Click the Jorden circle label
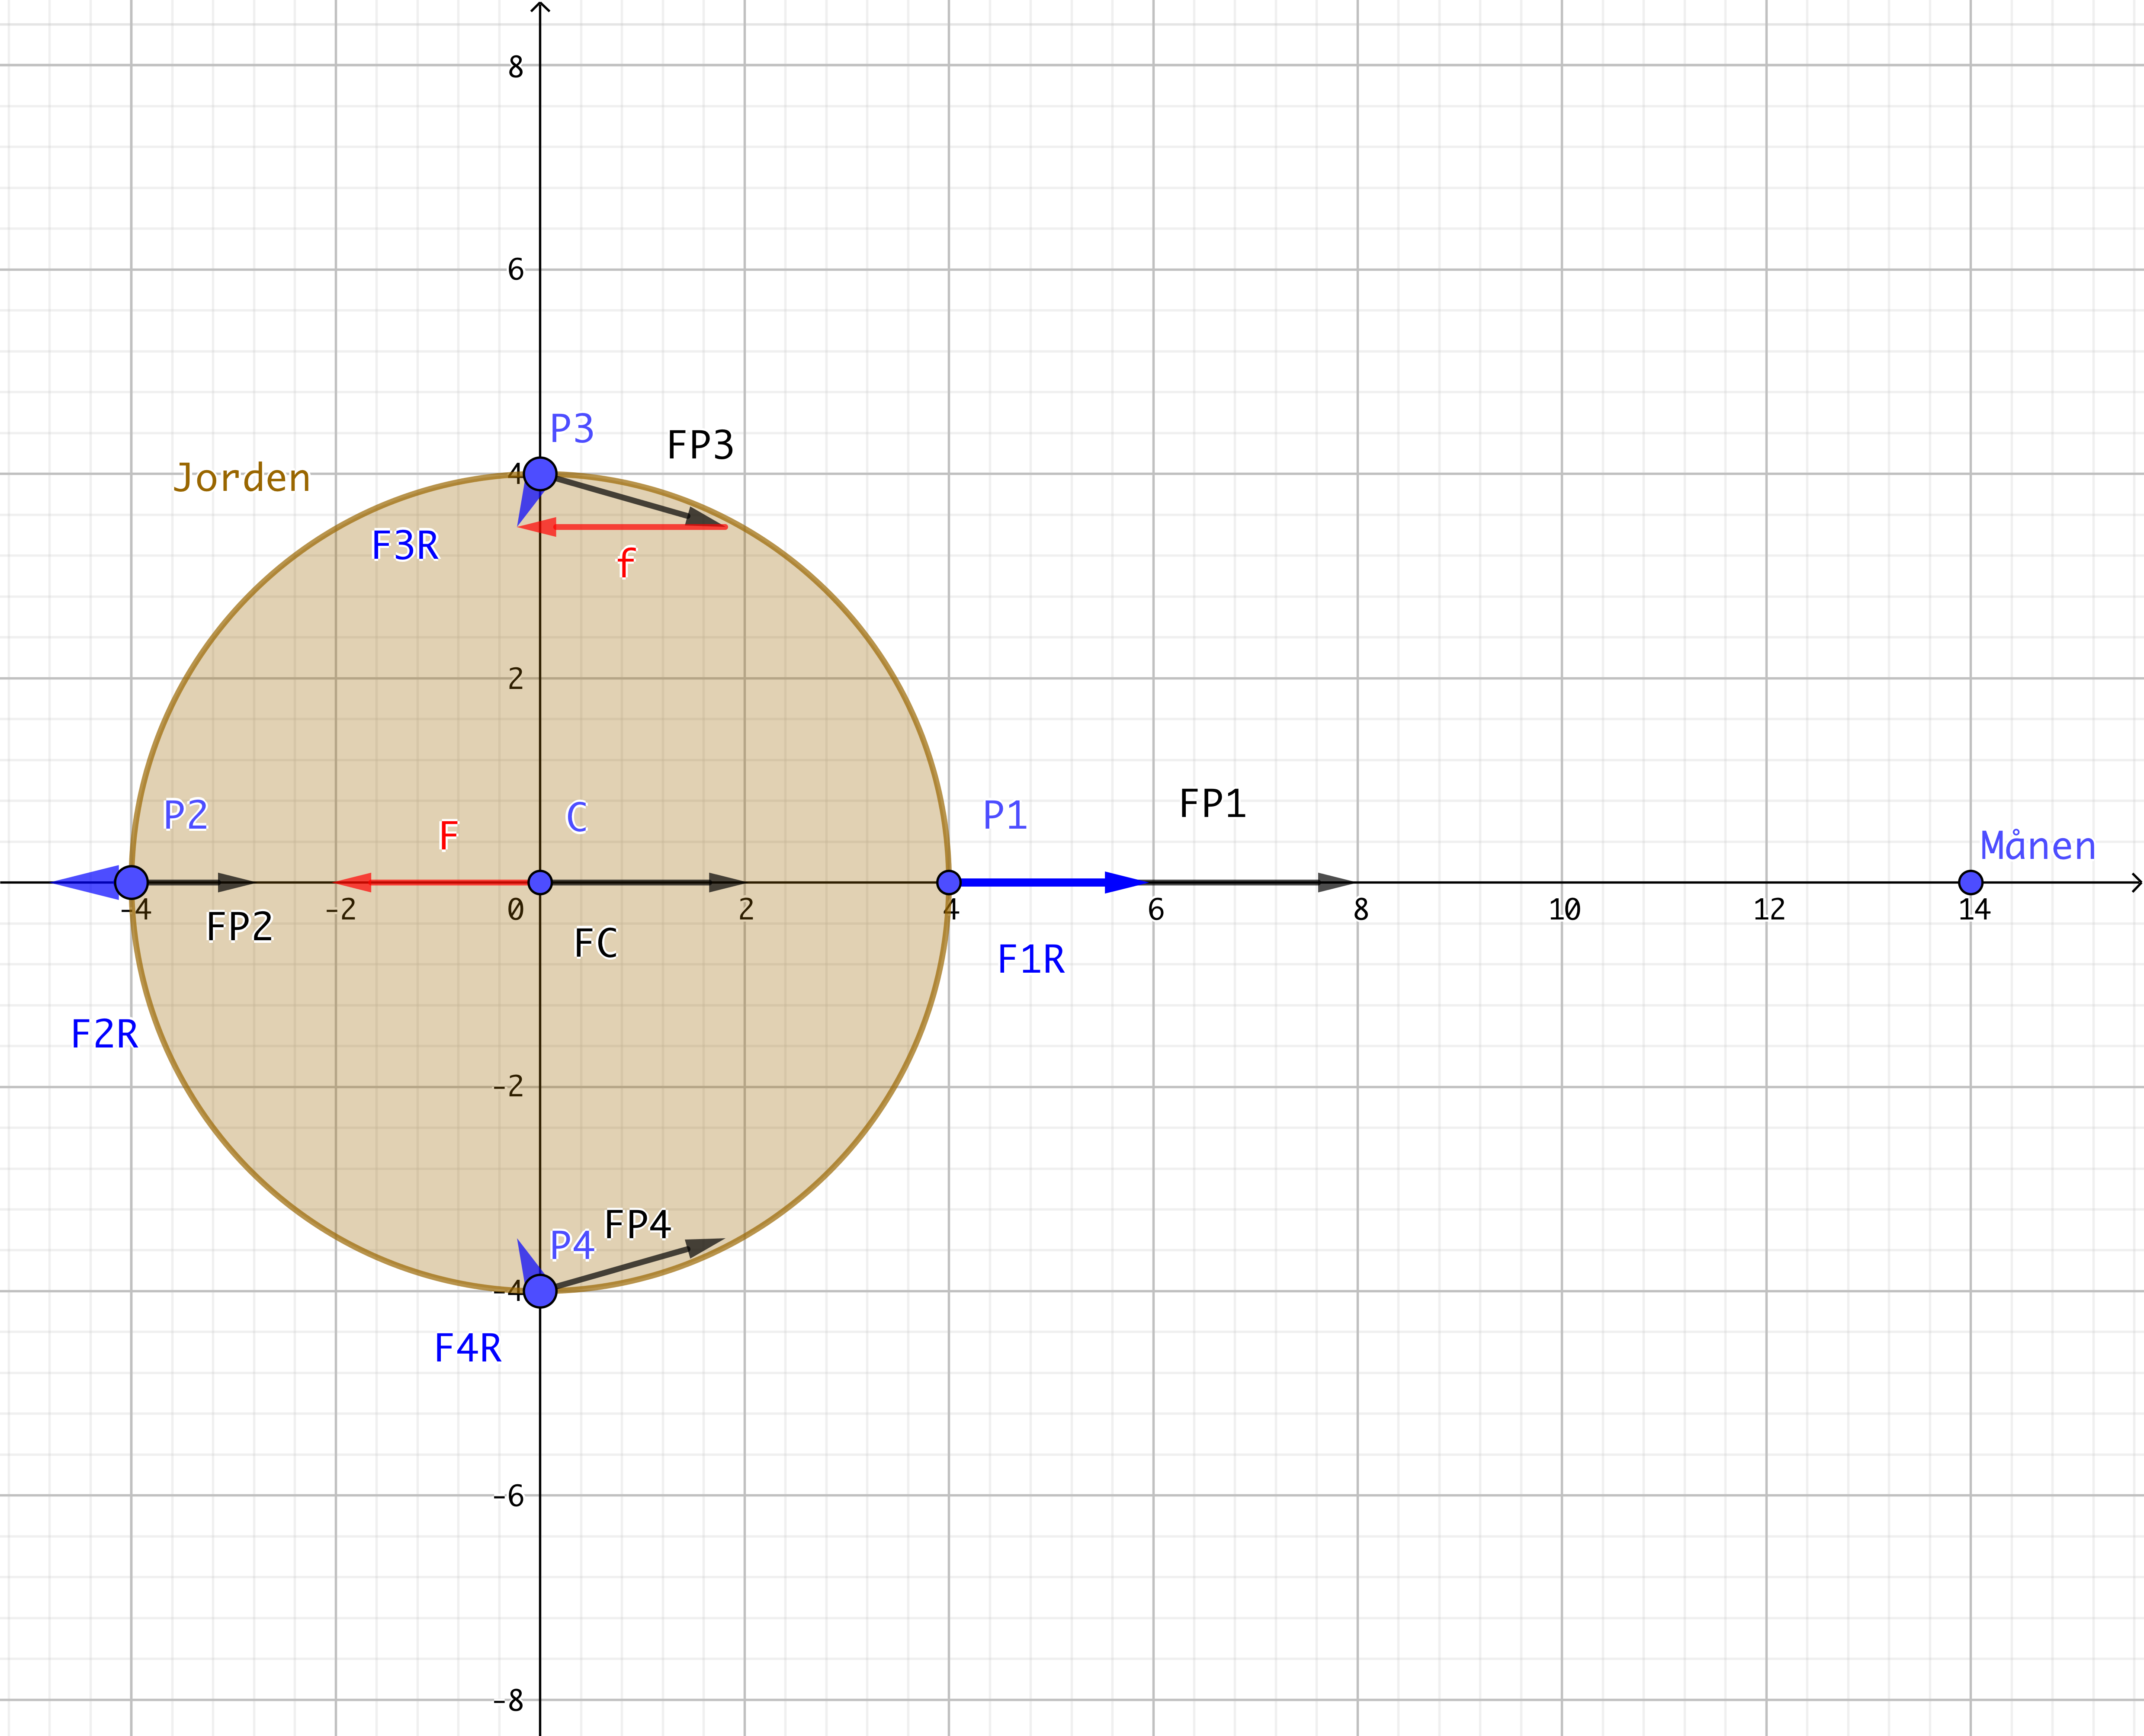Image resolution: width=2144 pixels, height=1736 pixels. [242, 478]
